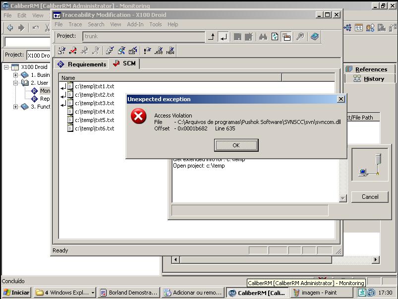The width and height of the screenshot is (398, 299).
Task: Click the Cancel button
Action: (370, 197)
